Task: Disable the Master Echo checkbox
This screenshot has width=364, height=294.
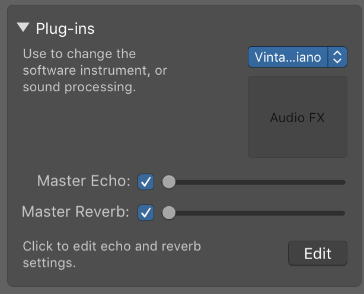Action: 146,182
